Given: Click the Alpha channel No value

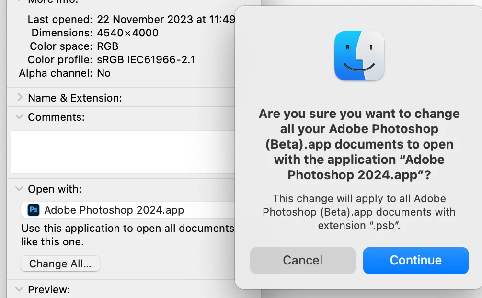Looking at the screenshot, I should point(103,73).
